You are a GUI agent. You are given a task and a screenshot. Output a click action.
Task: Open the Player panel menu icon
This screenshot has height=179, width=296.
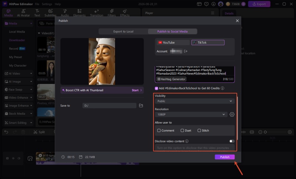point(212,13)
